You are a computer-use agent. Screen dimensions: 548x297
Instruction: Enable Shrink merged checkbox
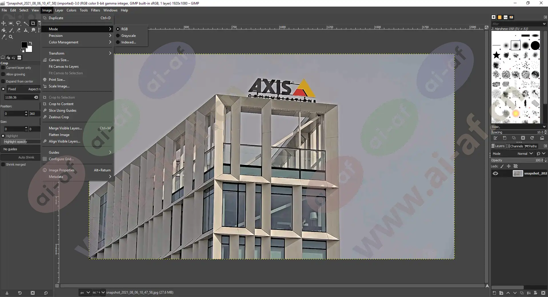pyautogui.click(x=3, y=164)
